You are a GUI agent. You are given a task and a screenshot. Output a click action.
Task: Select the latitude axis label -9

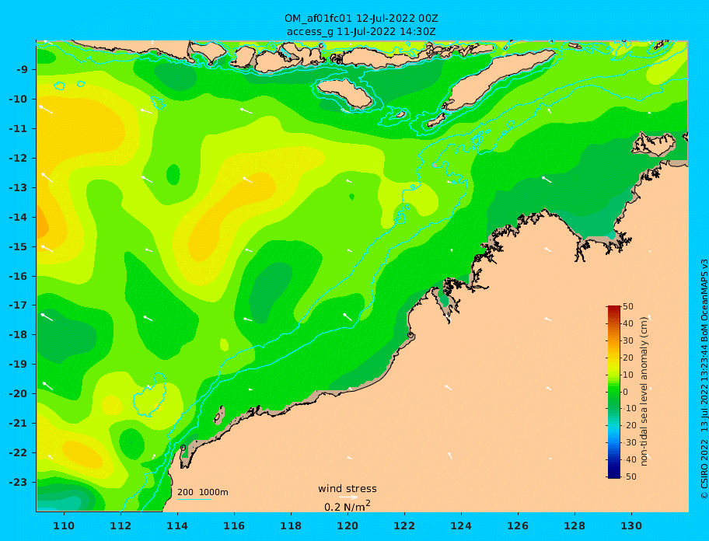23,70
